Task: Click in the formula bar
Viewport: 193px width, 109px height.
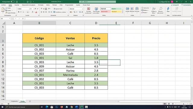Action: point(108,19)
